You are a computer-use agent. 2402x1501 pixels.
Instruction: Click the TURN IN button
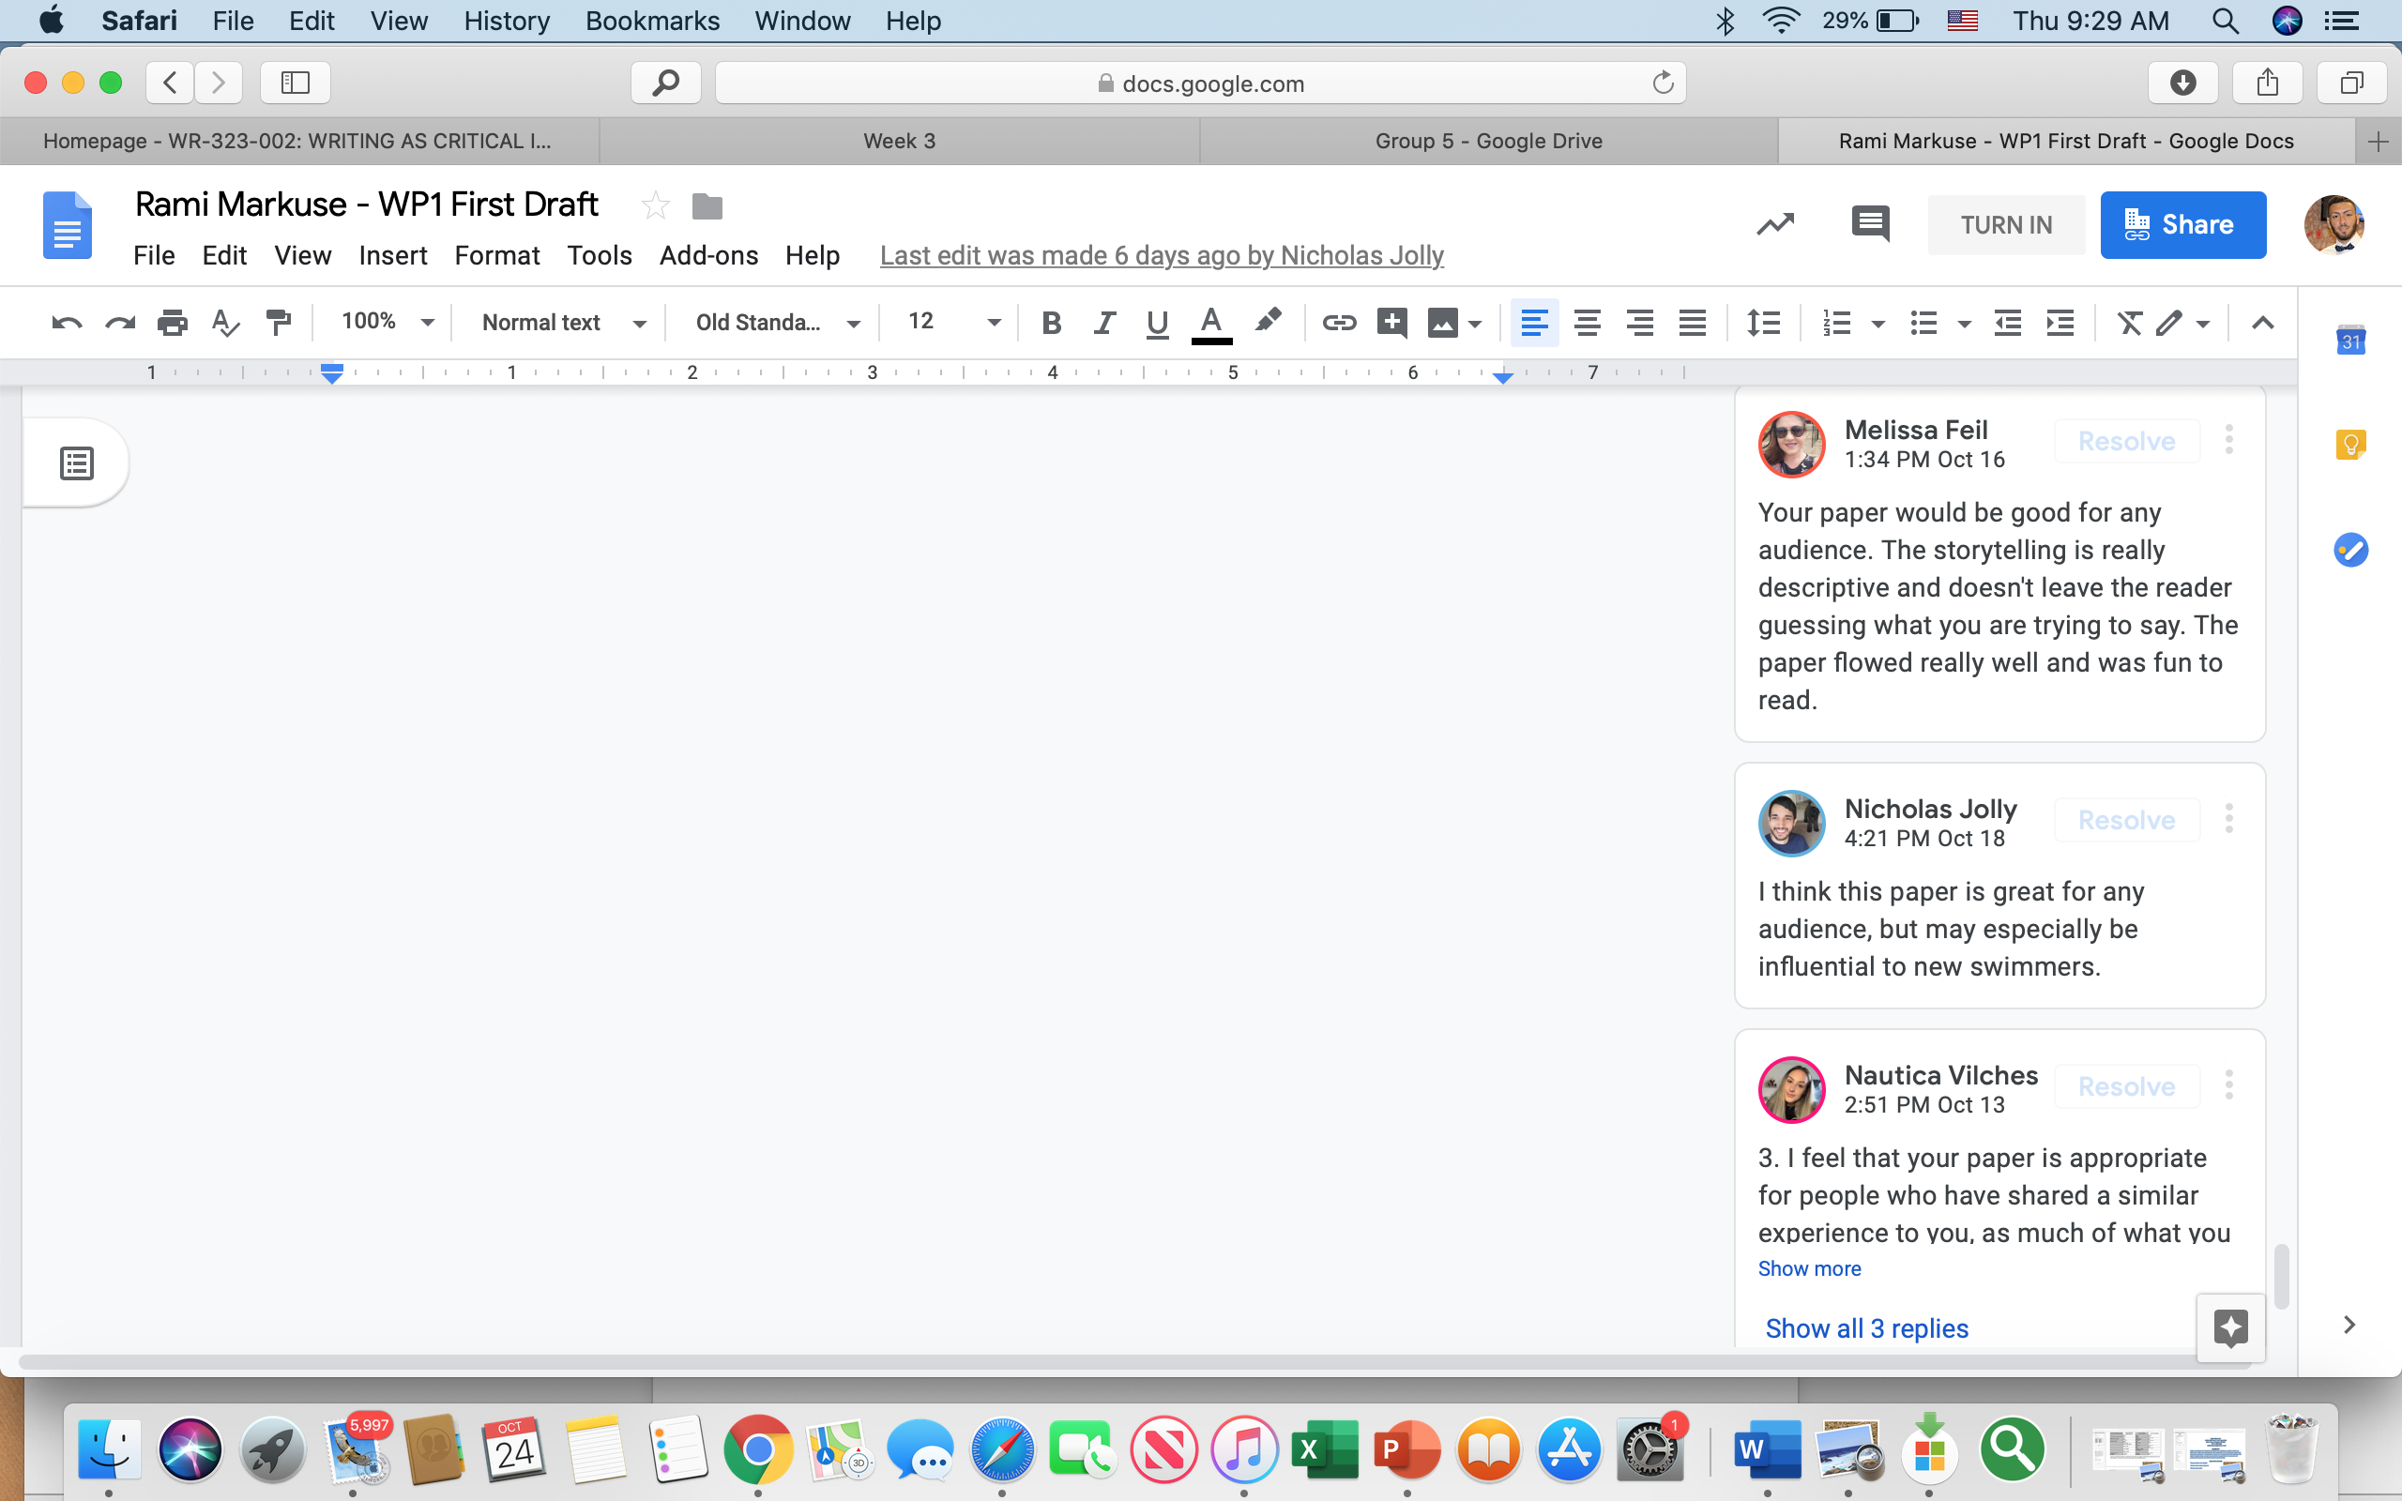(2006, 225)
